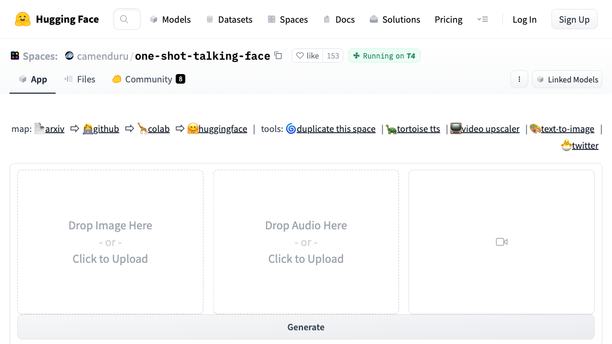Click the Generate button

click(x=305, y=327)
